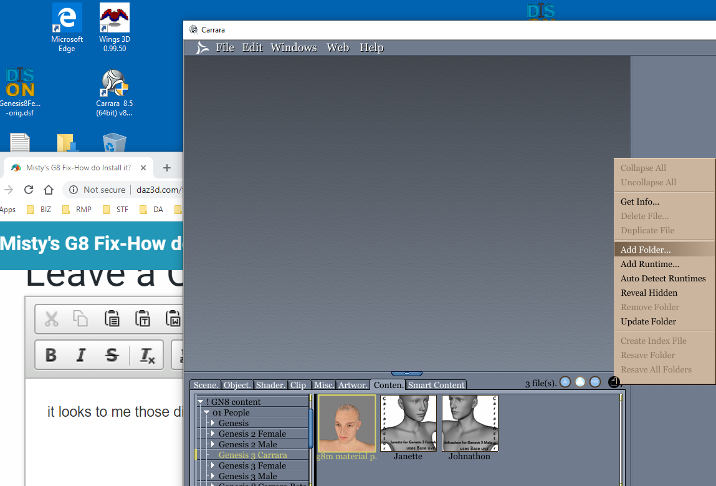This screenshot has width=716, height=486.
Task: Open the Carrara Help menu
Action: tap(371, 47)
